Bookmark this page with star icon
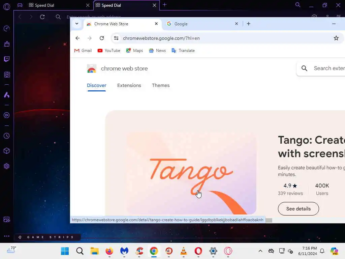This screenshot has width=345, height=259. [336, 38]
